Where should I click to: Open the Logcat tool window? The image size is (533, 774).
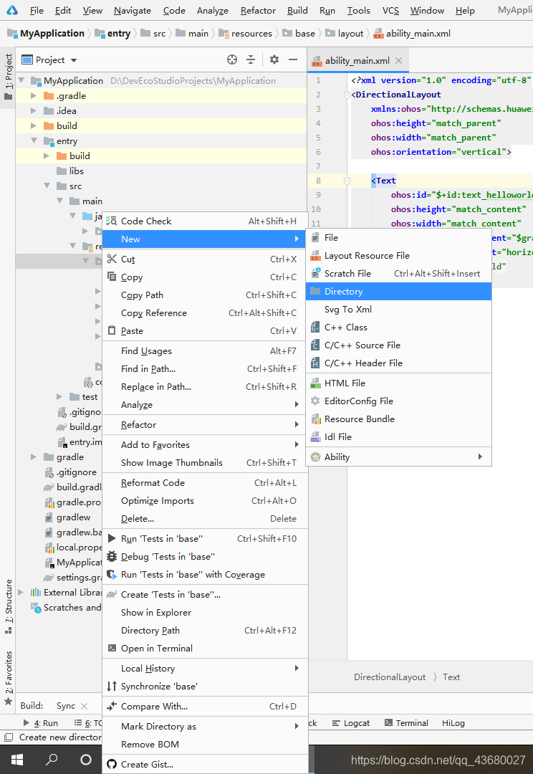351,722
